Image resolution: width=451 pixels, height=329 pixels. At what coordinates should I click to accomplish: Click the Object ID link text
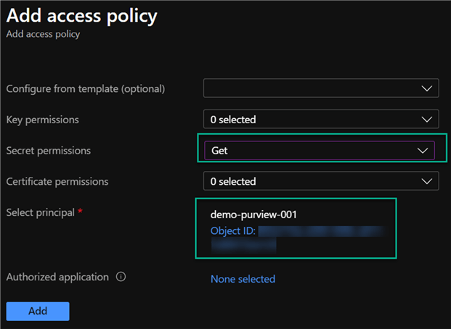coord(232,231)
